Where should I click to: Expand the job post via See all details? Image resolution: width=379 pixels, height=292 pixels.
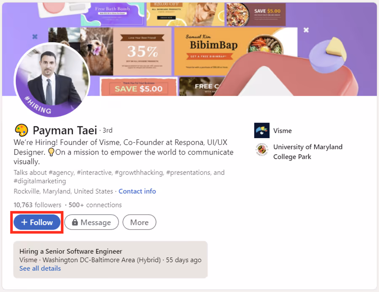40,268
